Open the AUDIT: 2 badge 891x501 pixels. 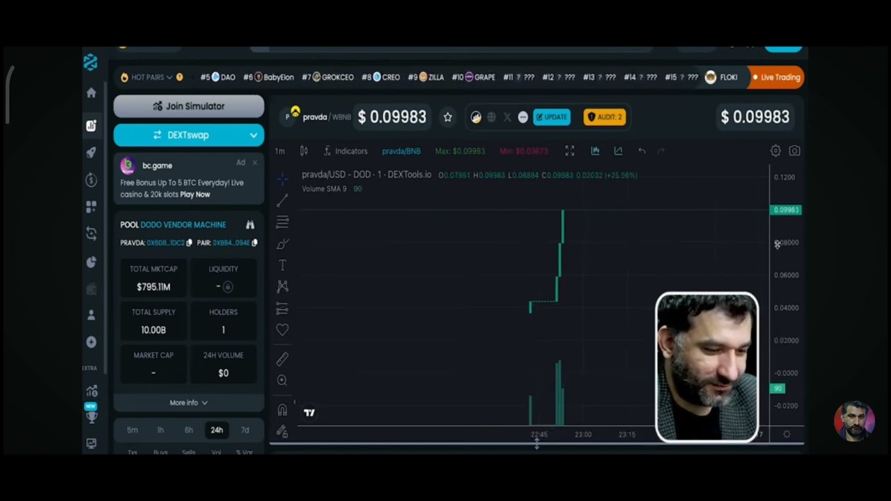pos(604,117)
